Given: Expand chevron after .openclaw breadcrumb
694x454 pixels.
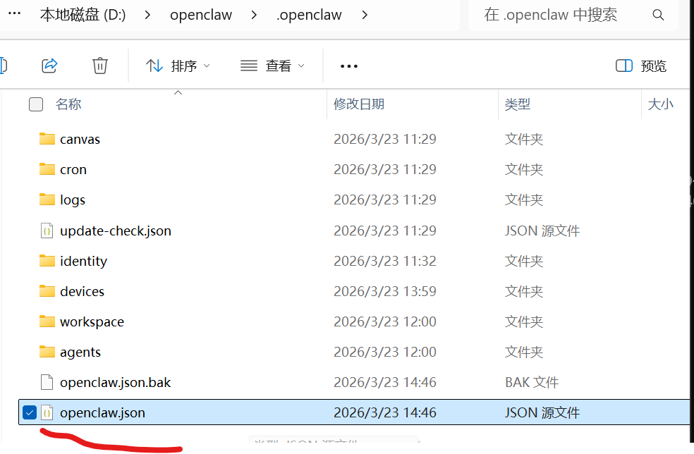Looking at the screenshot, I should pos(365,15).
